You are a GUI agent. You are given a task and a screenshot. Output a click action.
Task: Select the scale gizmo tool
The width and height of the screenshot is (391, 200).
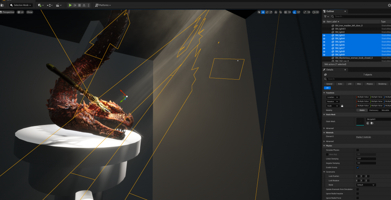coord(271,12)
